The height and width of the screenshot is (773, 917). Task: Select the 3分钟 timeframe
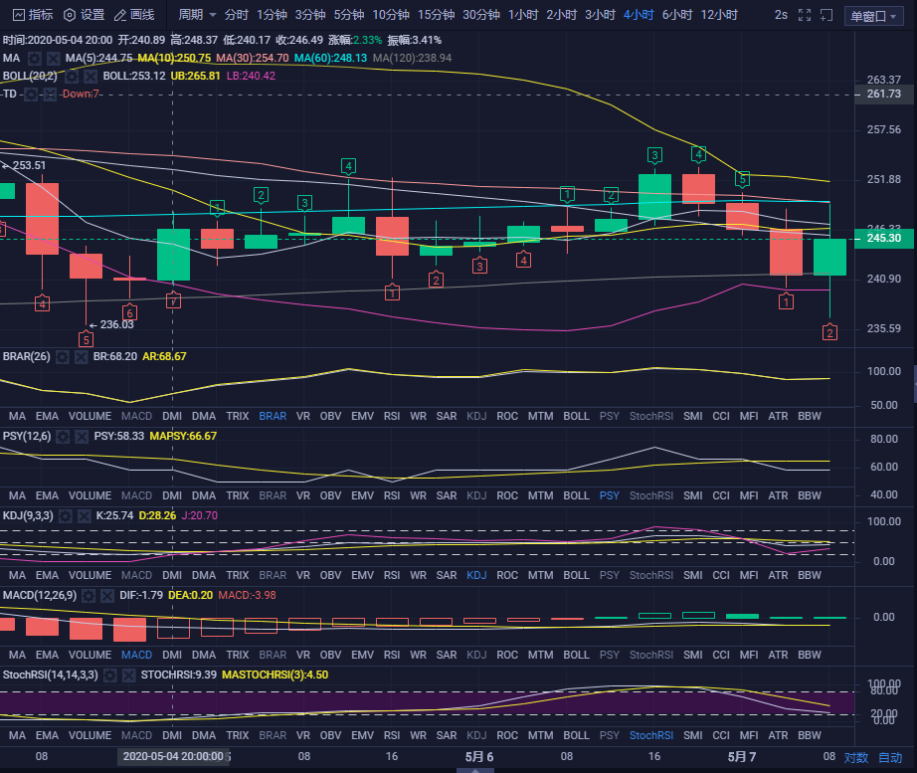click(x=310, y=15)
